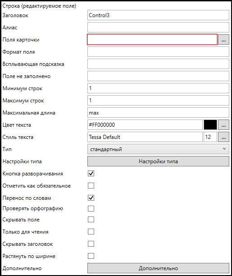The width and height of the screenshot is (232, 276).
Task: Open the Дополнительно button
Action: (158, 268)
